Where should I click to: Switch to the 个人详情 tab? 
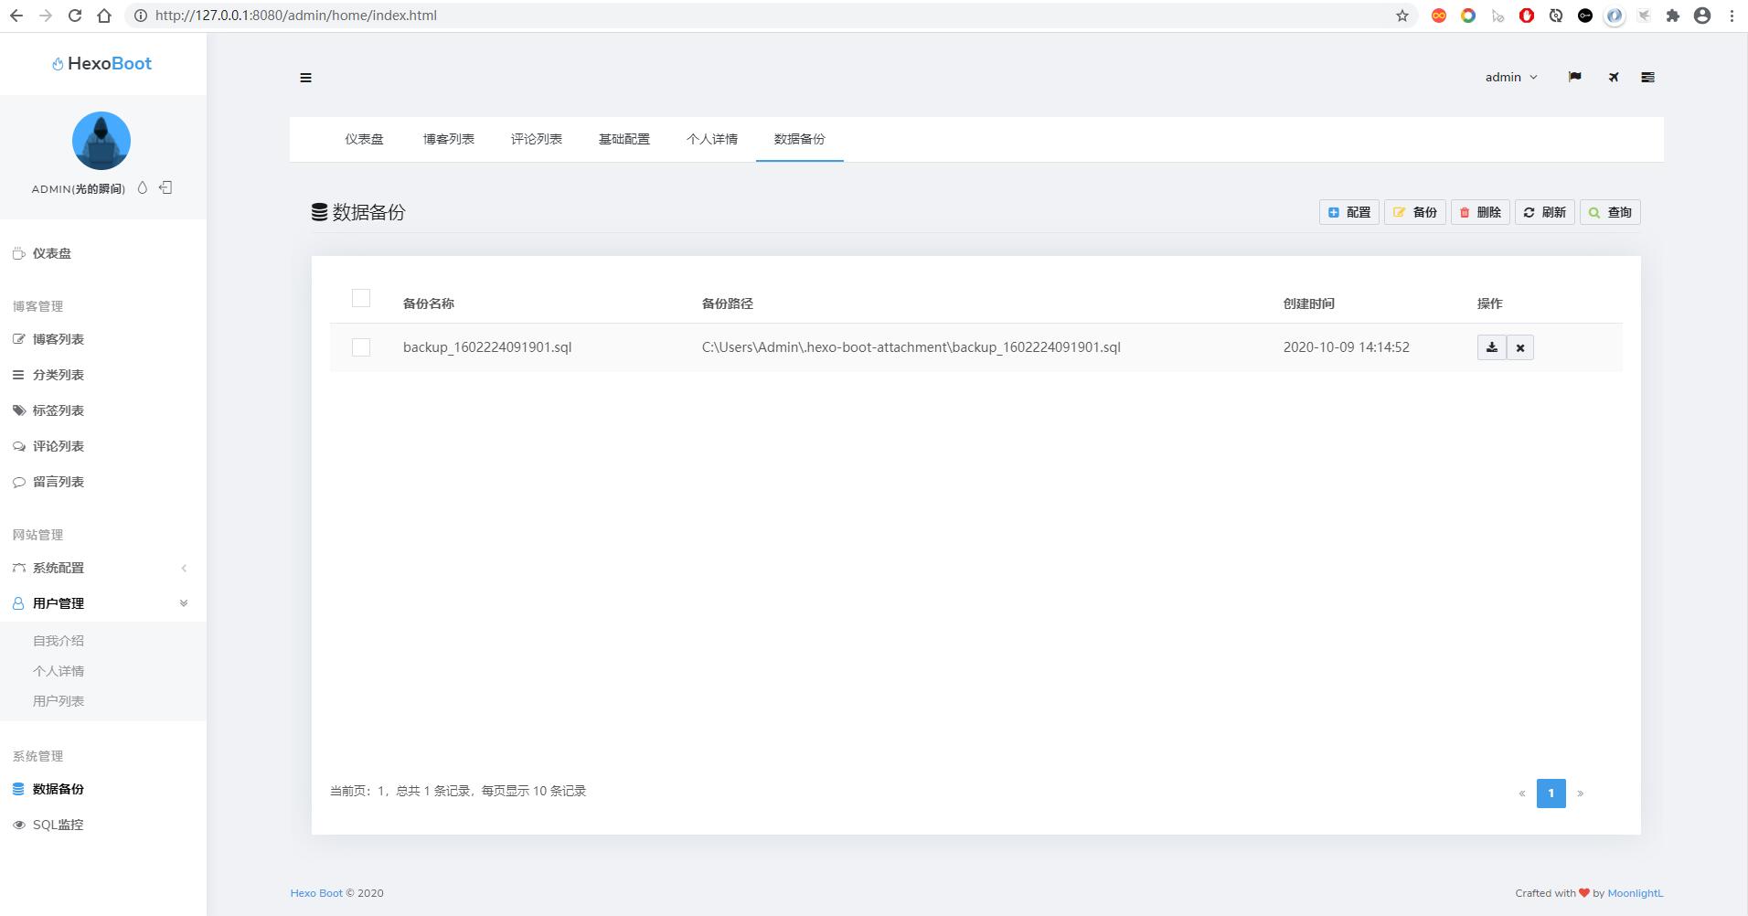pyautogui.click(x=712, y=139)
